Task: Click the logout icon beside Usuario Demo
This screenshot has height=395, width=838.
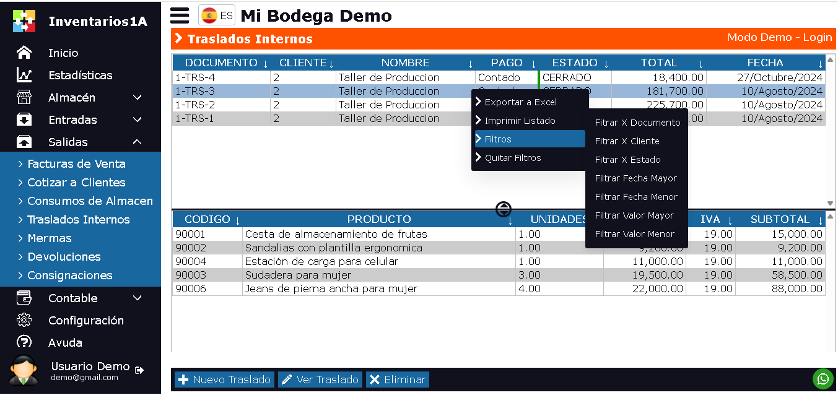Action: [139, 370]
